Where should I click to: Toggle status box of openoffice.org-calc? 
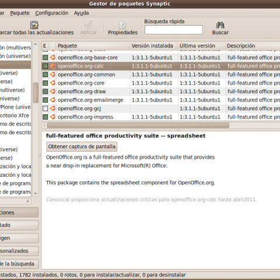coord(45,66)
